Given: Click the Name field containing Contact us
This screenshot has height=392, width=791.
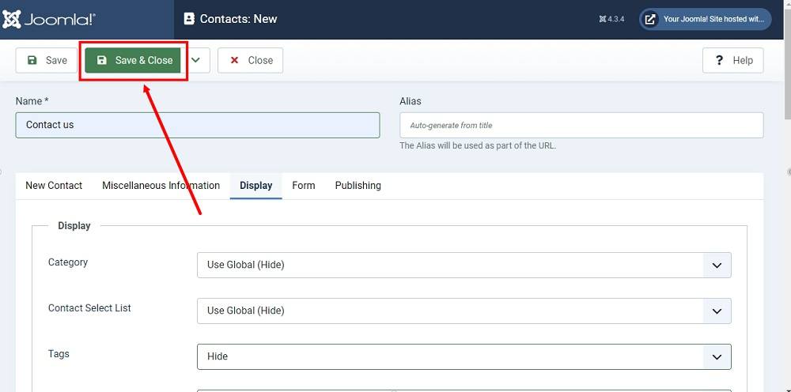Looking at the screenshot, I should tap(198, 125).
